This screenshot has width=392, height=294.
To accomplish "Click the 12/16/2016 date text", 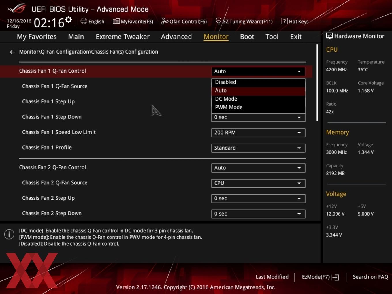I will point(19,21).
